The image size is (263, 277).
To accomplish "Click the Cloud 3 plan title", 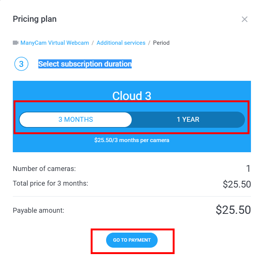I will (x=132, y=96).
